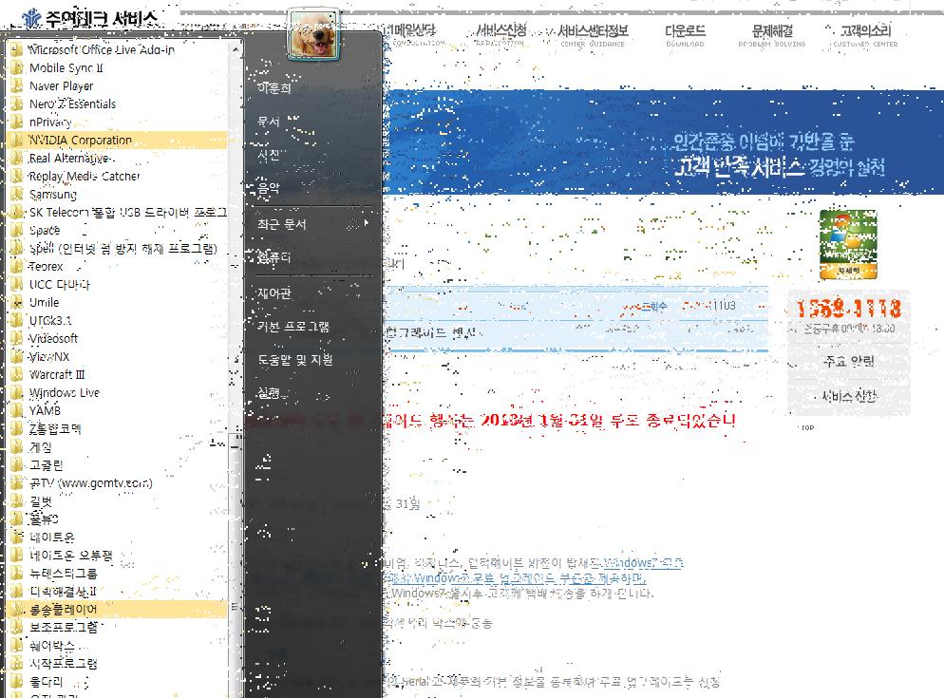This screenshot has width=944, height=698.
Task: Click the 네이트온 folder icon
Action: (x=17, y=538)
